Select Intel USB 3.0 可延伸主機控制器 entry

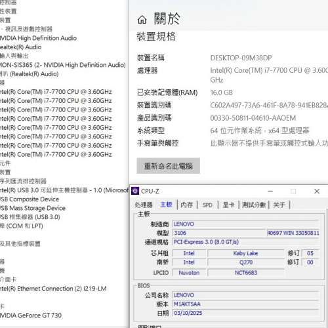pos(64,190)
